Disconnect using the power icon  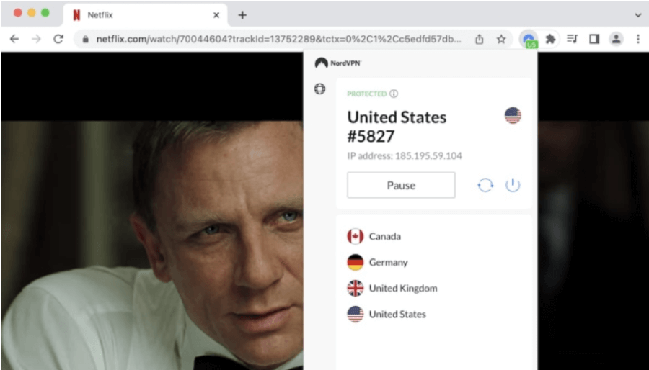(513, 186)
